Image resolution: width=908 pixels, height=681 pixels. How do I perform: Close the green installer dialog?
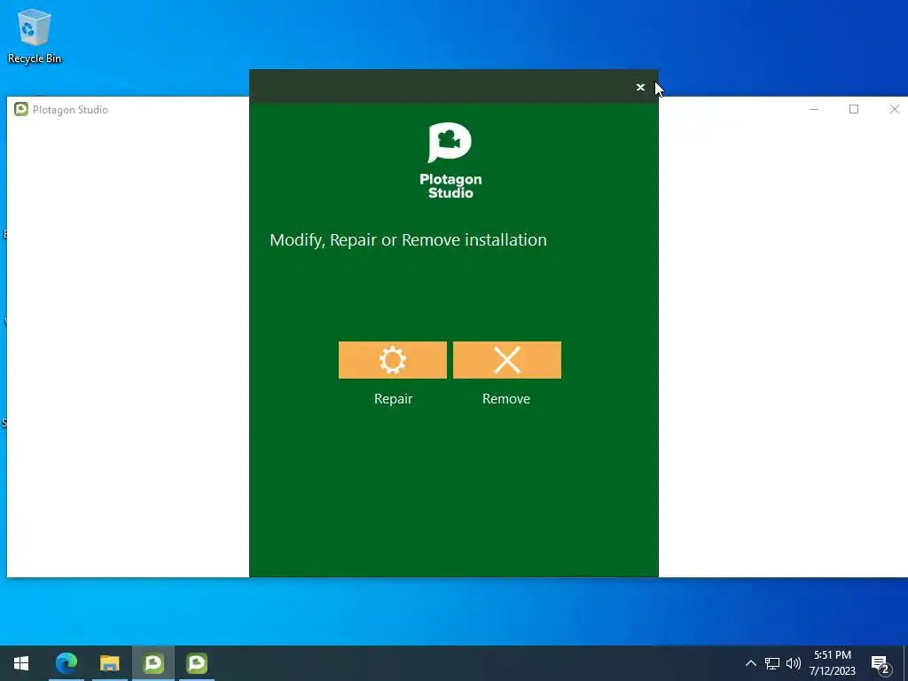(x=640, y=87)
